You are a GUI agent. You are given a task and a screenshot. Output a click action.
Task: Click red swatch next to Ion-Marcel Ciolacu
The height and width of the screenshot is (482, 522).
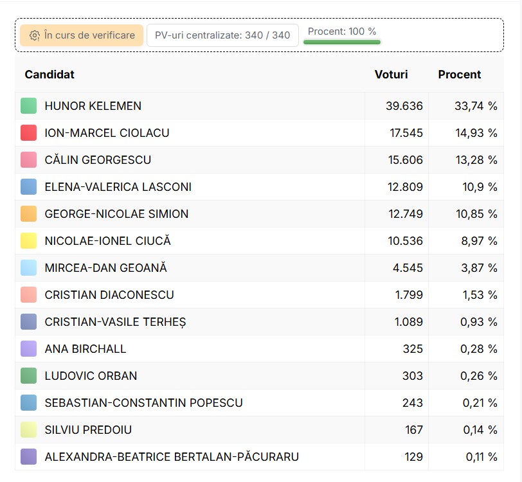click(x=28, y=133)
